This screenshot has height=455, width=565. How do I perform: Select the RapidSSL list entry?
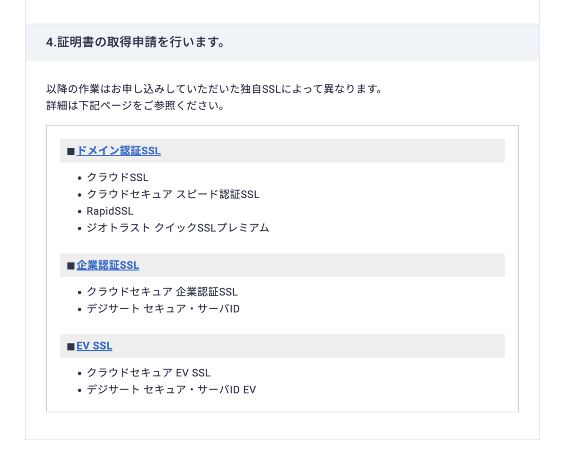point(110,211)
